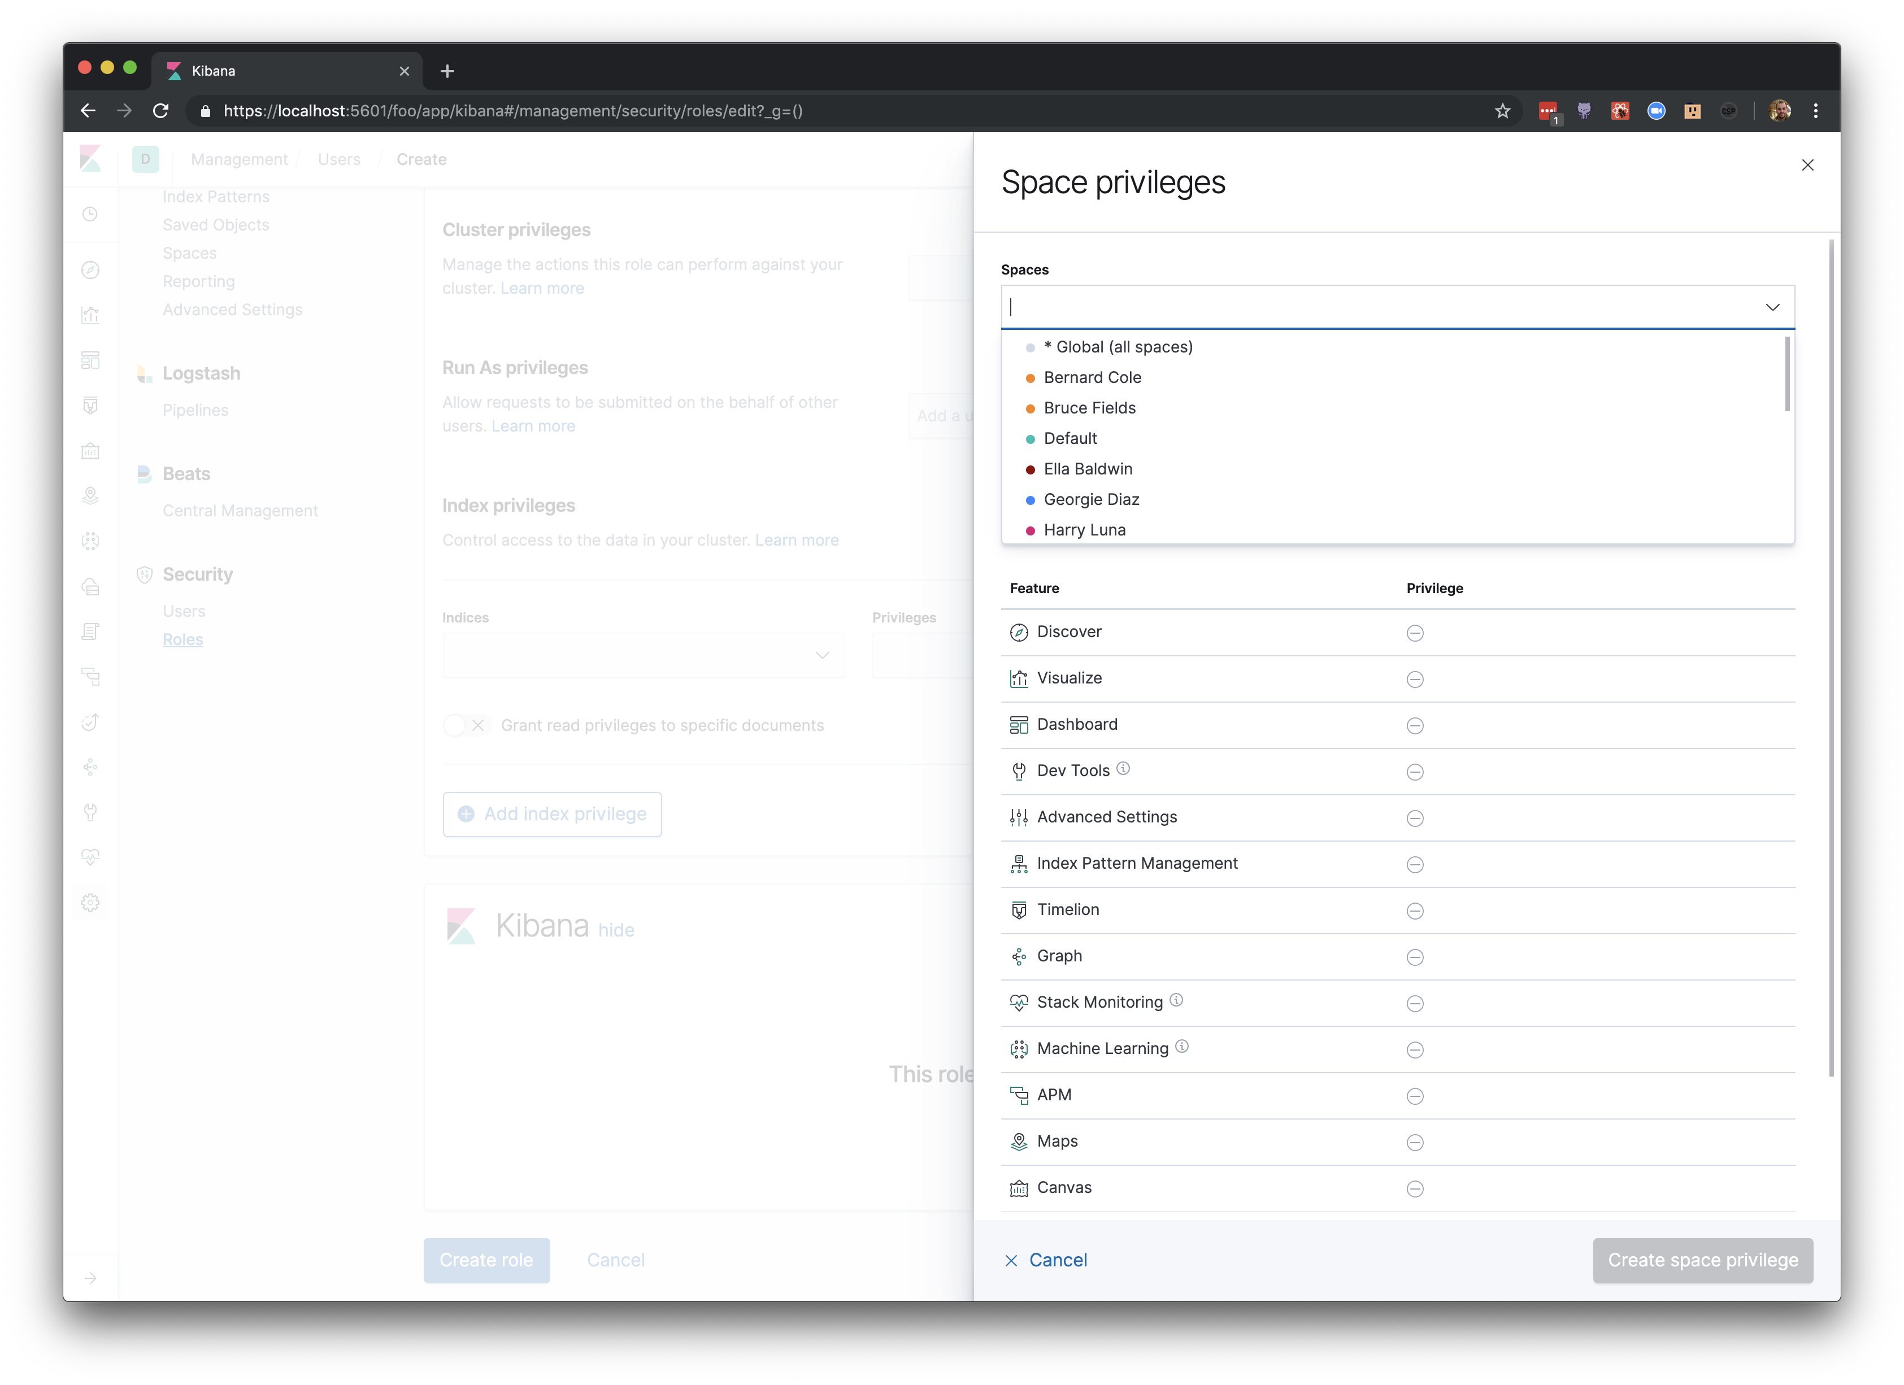Click the Machine Learning feature icon
1904x1385 pixels.
click(x=1018, y=1048)
